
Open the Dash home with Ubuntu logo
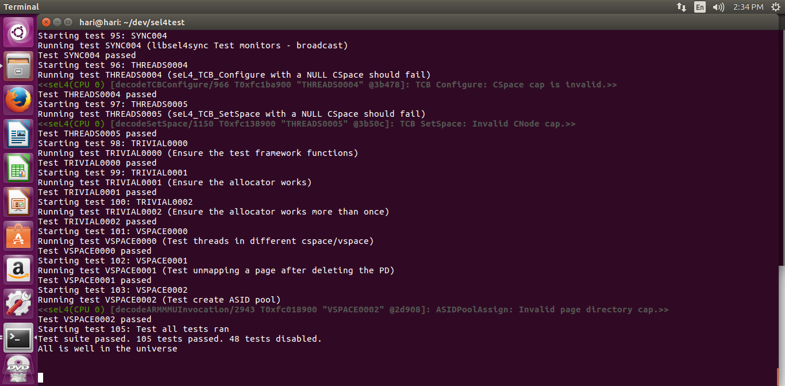tap(18, 32)
